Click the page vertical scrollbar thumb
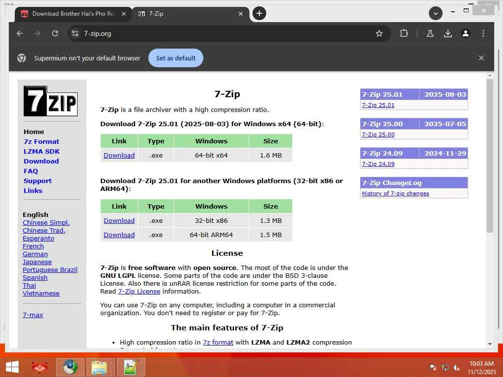The height and width of the screenshot is (377, 503). 490,156
